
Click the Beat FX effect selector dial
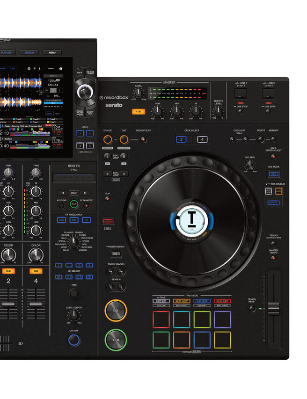point(73,241)
